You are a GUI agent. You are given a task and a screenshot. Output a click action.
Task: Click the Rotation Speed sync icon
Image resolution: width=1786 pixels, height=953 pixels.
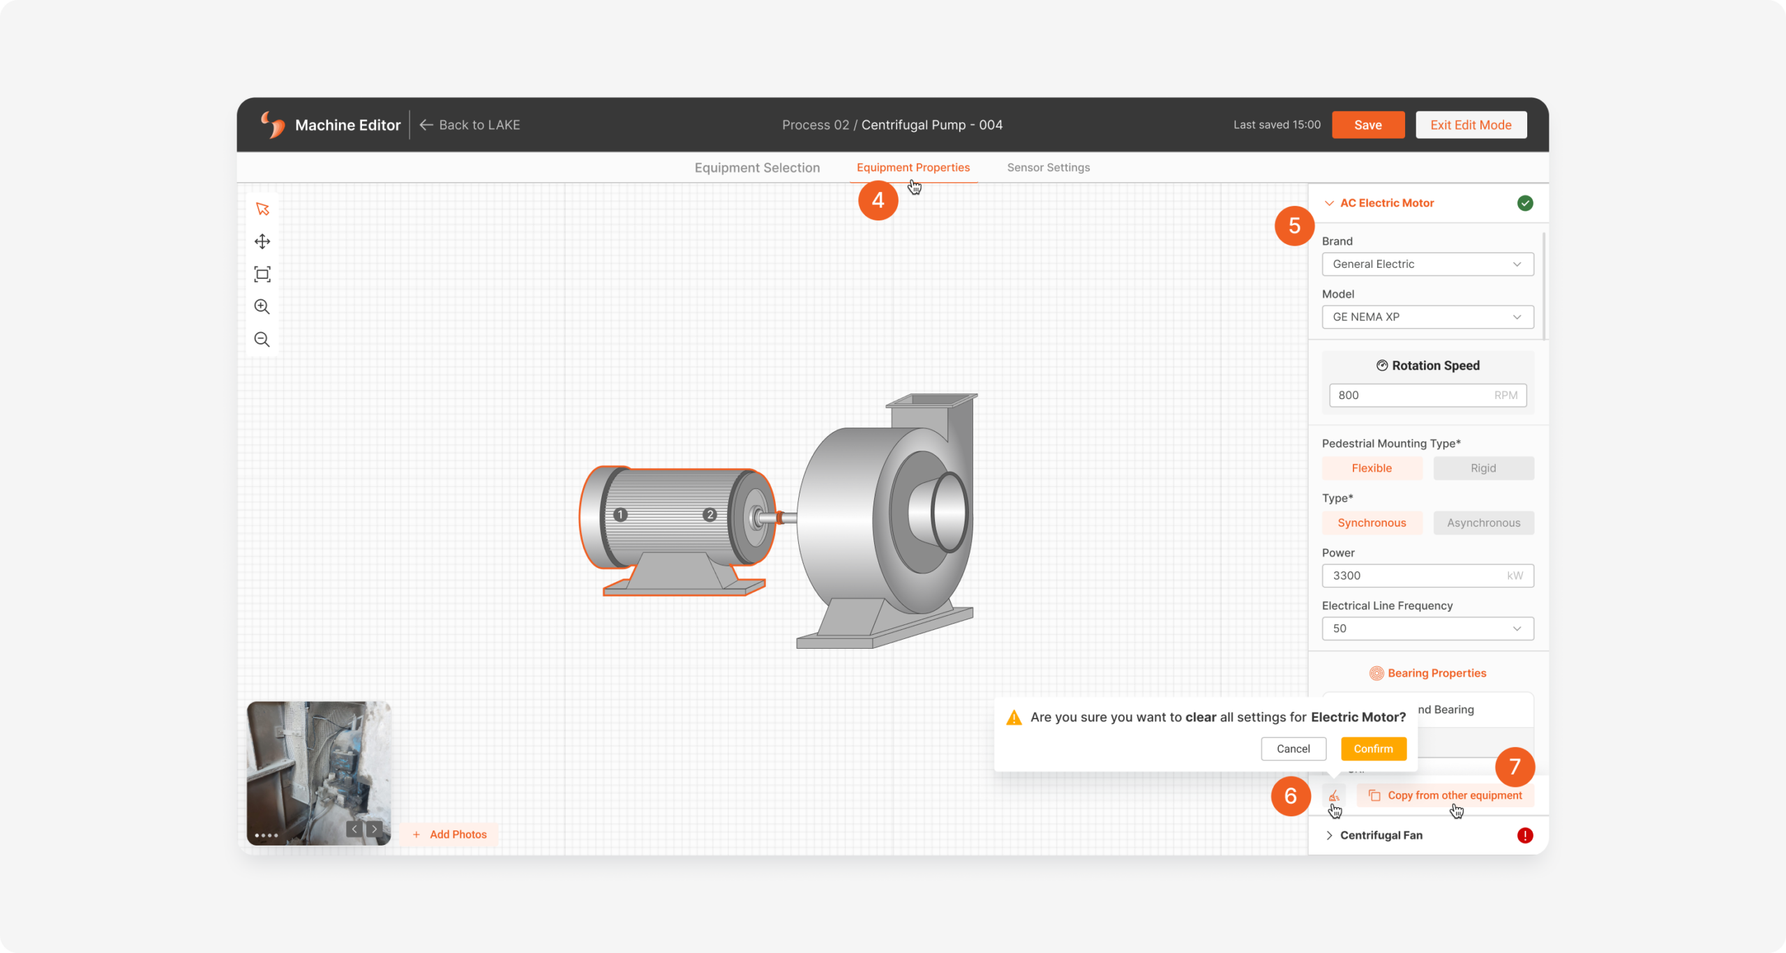point(1381,365)
